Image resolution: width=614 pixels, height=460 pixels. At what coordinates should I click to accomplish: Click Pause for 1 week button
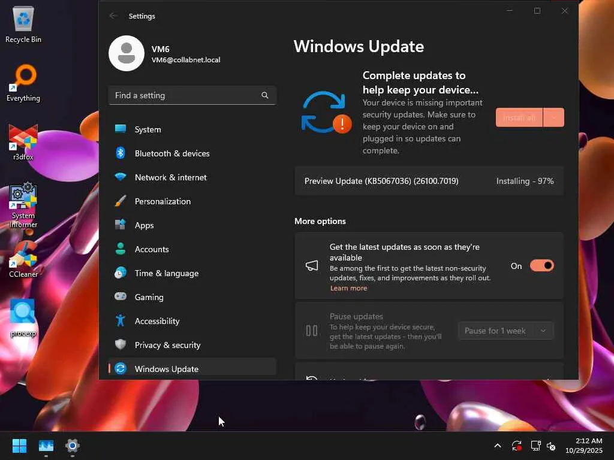pos(495,331)
